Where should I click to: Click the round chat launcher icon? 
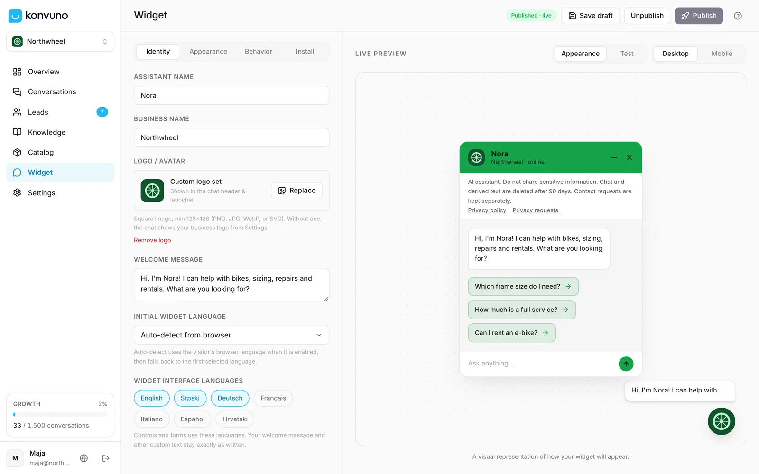(x=722, y=421)
